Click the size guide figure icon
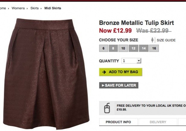 pos(153,40)
